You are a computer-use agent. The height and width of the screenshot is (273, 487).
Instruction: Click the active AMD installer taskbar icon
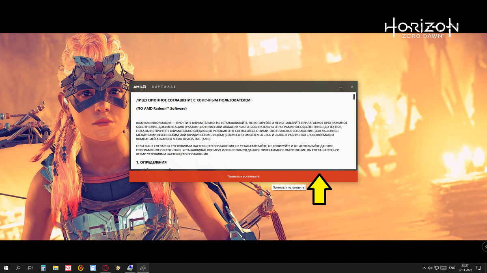[x=143, y=268]
